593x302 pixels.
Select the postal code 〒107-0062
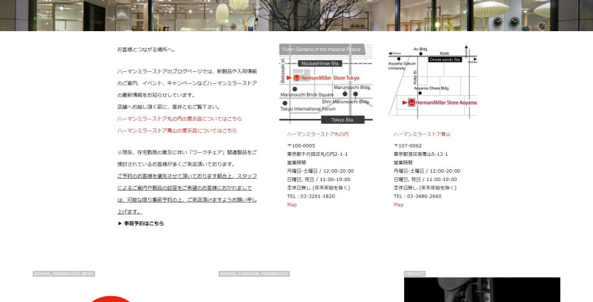pos(408,145)
